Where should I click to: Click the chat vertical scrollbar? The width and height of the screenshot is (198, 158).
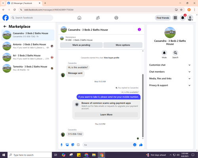coord(143,105)
